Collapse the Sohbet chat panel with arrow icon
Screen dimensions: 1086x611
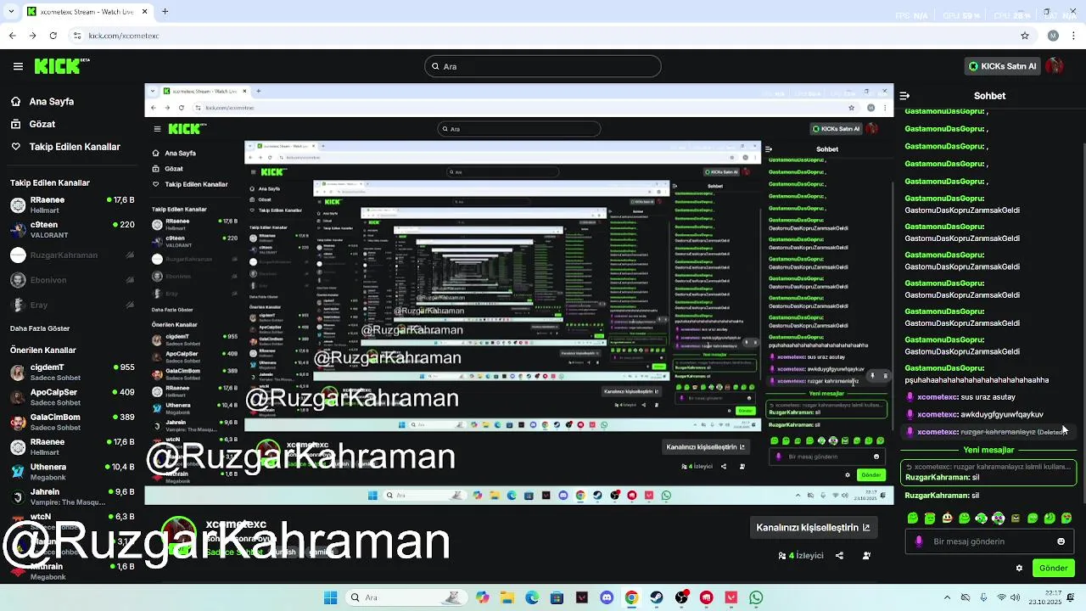(904, 96)
